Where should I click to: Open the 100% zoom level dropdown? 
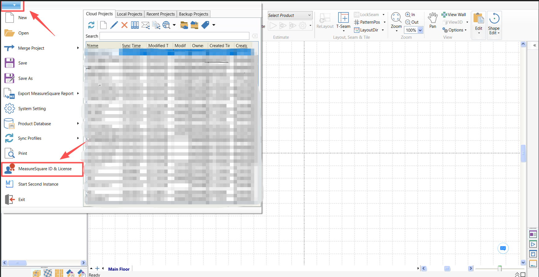pyautogui.click(x=420, y=30)
